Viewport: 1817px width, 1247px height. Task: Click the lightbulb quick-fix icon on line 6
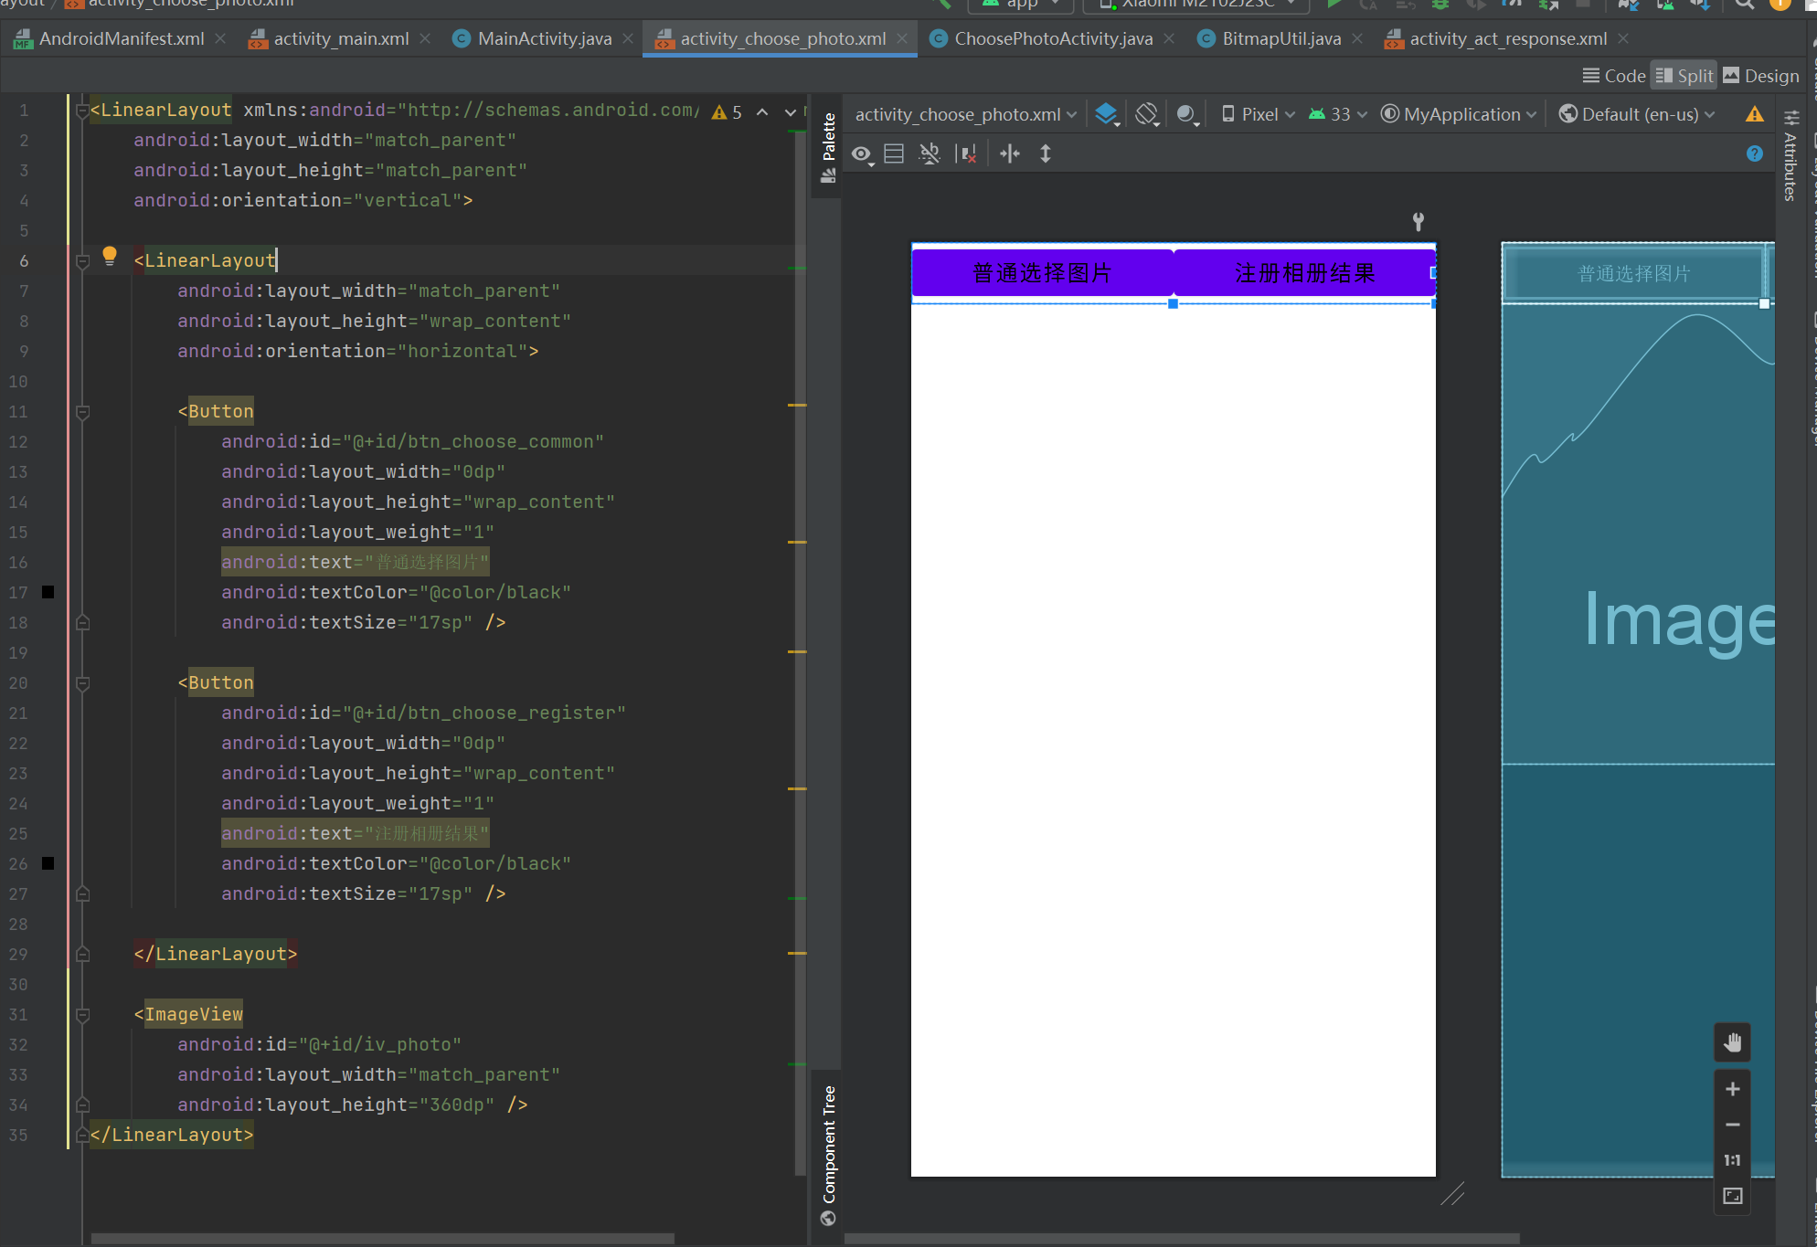tap(110, 256)
